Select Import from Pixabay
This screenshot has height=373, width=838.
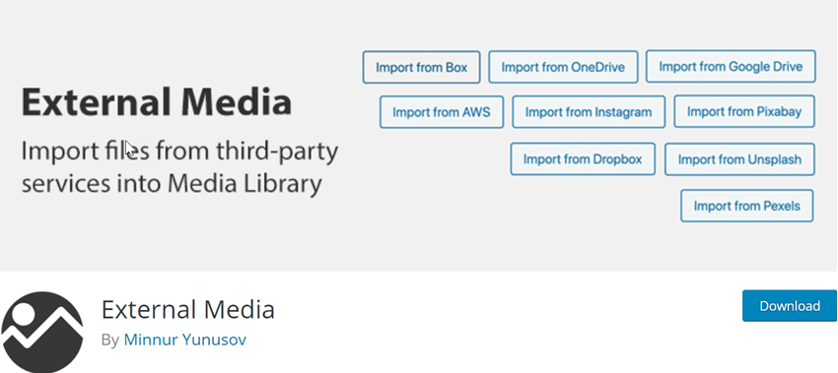(x=744, y=111)
